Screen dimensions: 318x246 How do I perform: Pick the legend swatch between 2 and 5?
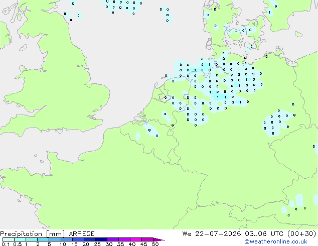click(43, 239)
